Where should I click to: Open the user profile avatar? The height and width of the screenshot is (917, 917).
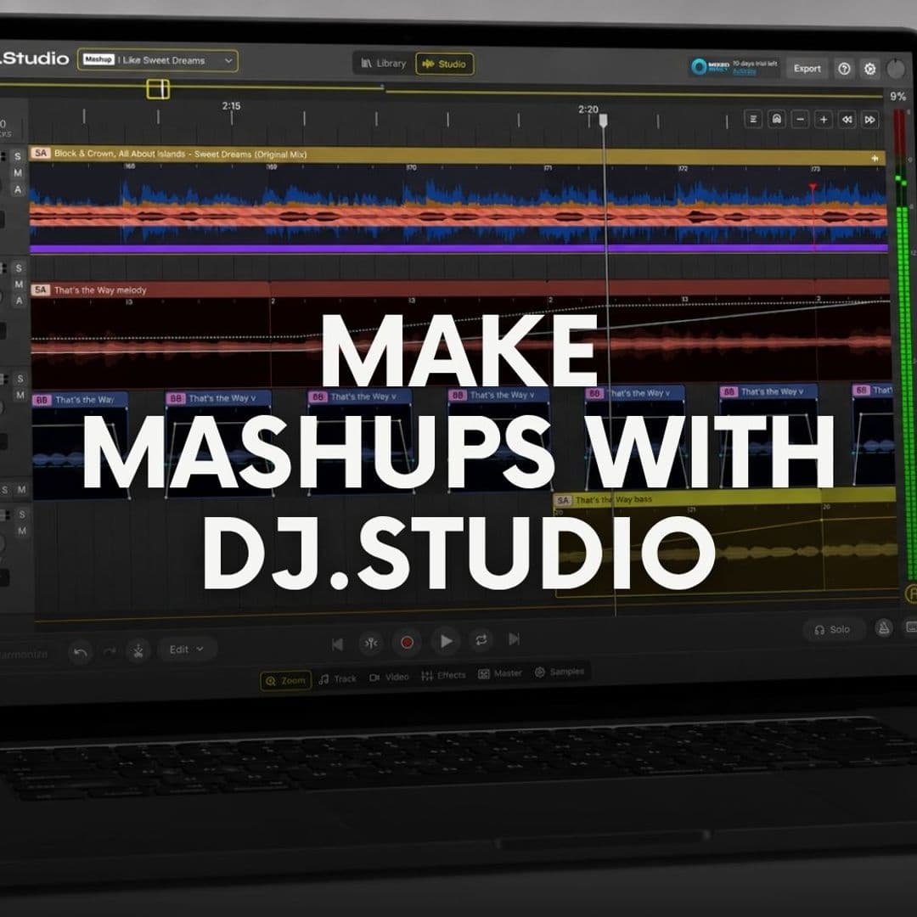896,69
